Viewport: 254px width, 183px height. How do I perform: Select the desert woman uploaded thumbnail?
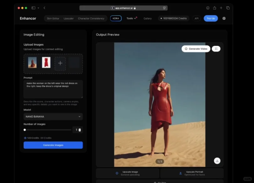32,62
